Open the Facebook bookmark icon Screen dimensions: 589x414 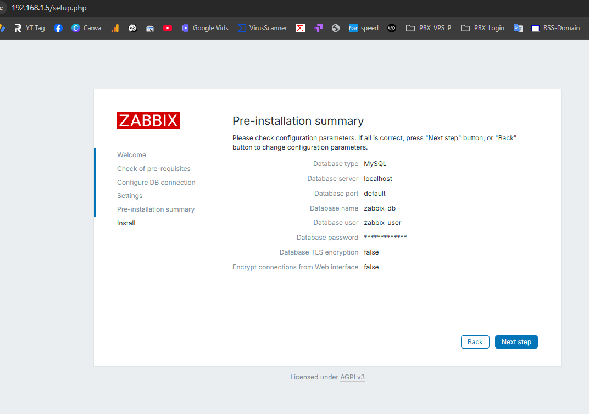pyautogui.click(x=58, y=28)
